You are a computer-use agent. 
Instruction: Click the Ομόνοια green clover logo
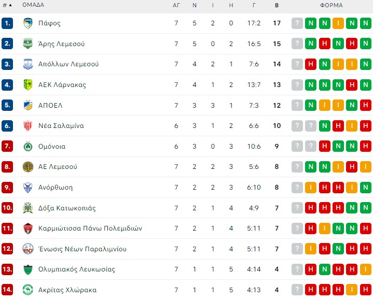pyautogui.click(x=28, y=146)
